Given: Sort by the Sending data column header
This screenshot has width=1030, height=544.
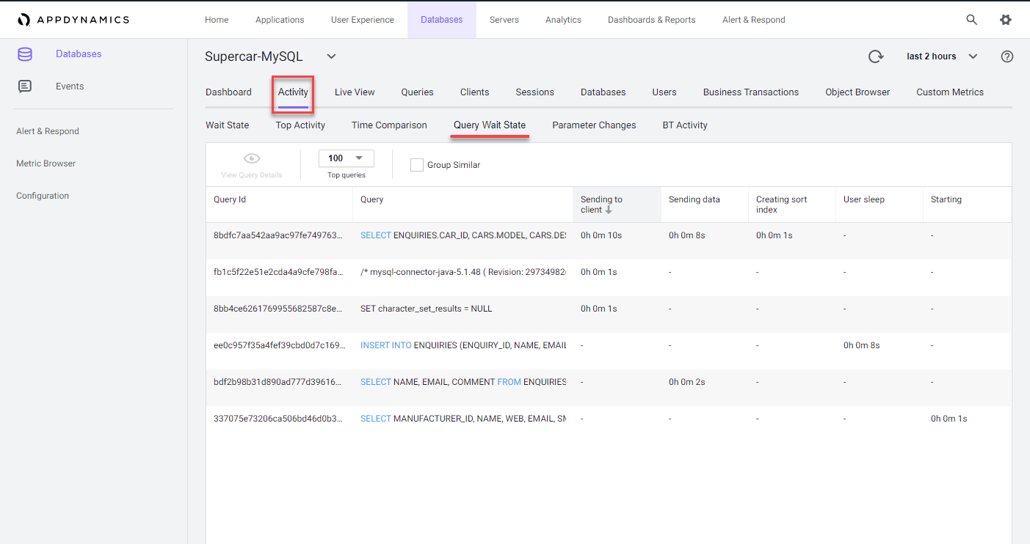Looking at the screenshot, I should (x=705, y=205).
